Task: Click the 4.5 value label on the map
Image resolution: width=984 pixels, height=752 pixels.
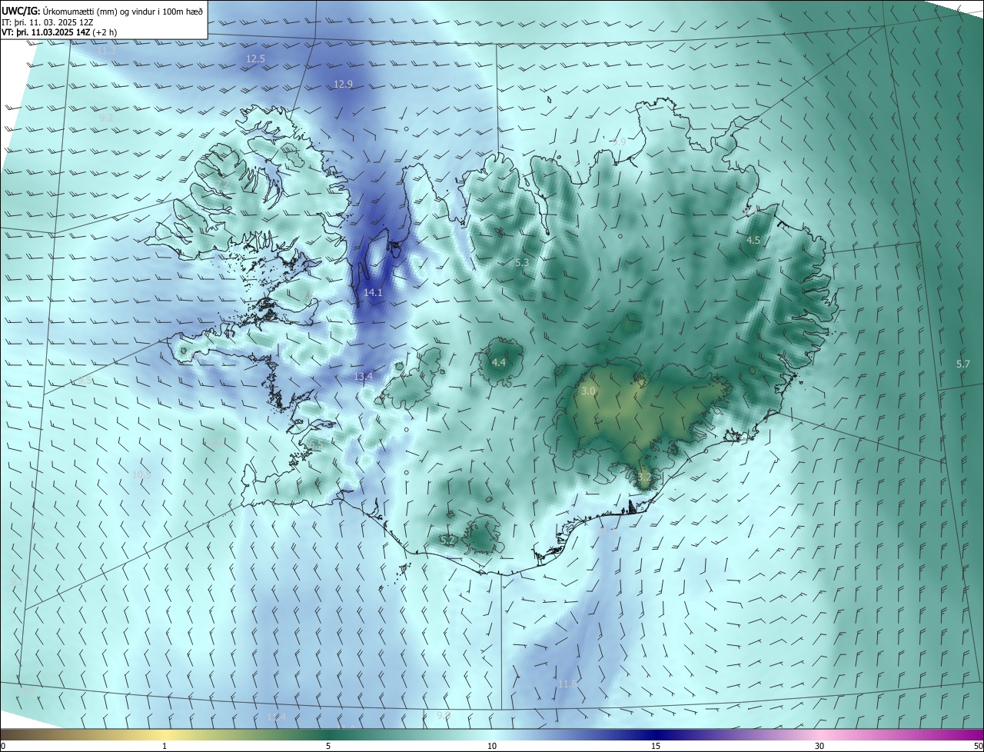Action: [753, 240]
